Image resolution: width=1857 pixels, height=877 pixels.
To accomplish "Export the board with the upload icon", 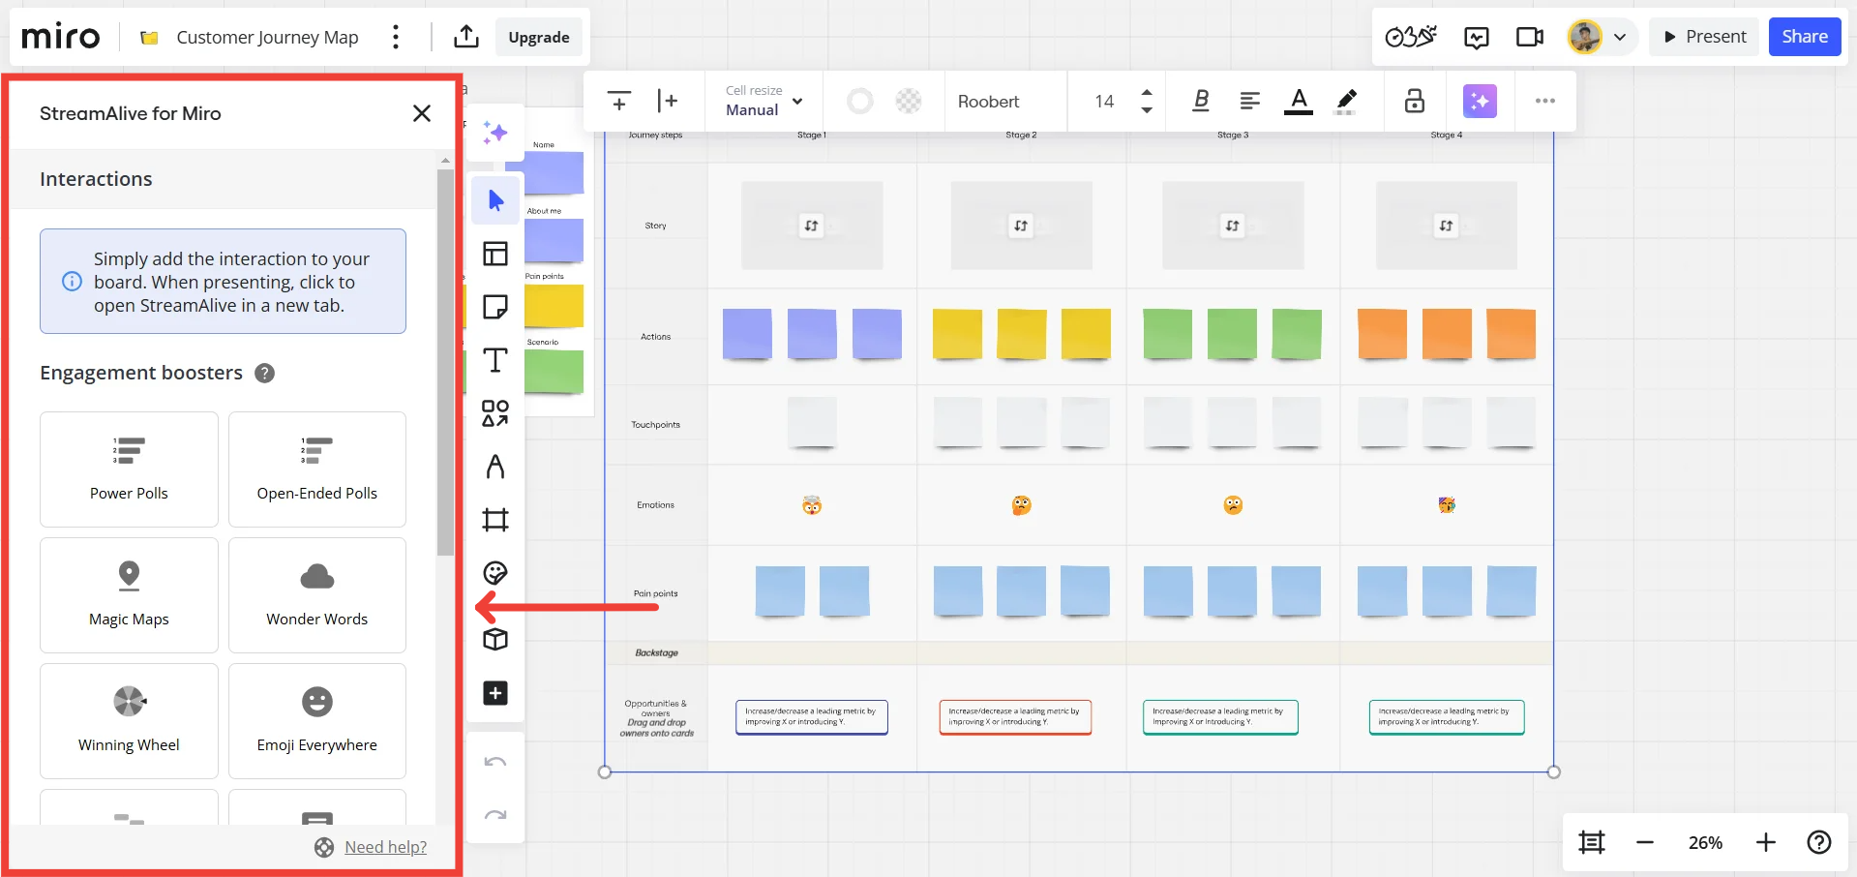I will point(466,37).
